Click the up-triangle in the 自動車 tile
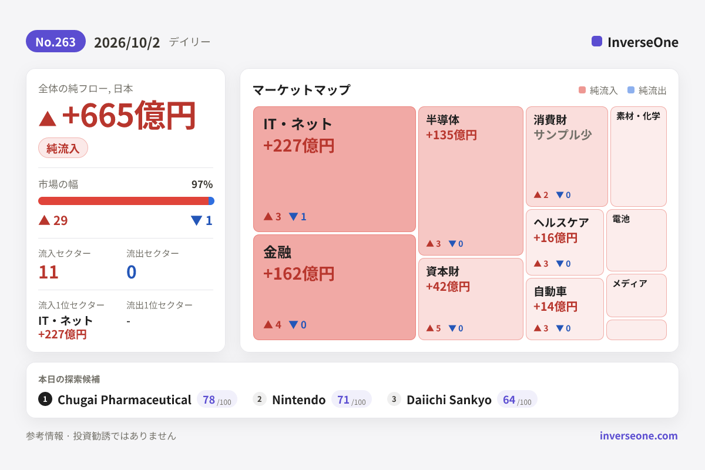Viewport: 705px width, 470px height. [537, 328]
